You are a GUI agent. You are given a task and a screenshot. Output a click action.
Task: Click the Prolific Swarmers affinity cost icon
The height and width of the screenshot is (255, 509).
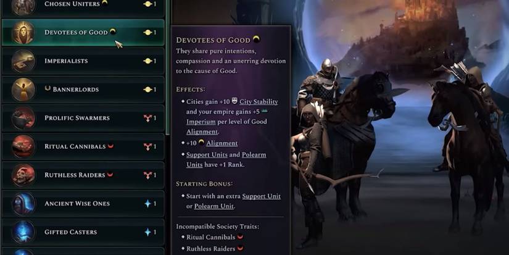click(147, 118)
